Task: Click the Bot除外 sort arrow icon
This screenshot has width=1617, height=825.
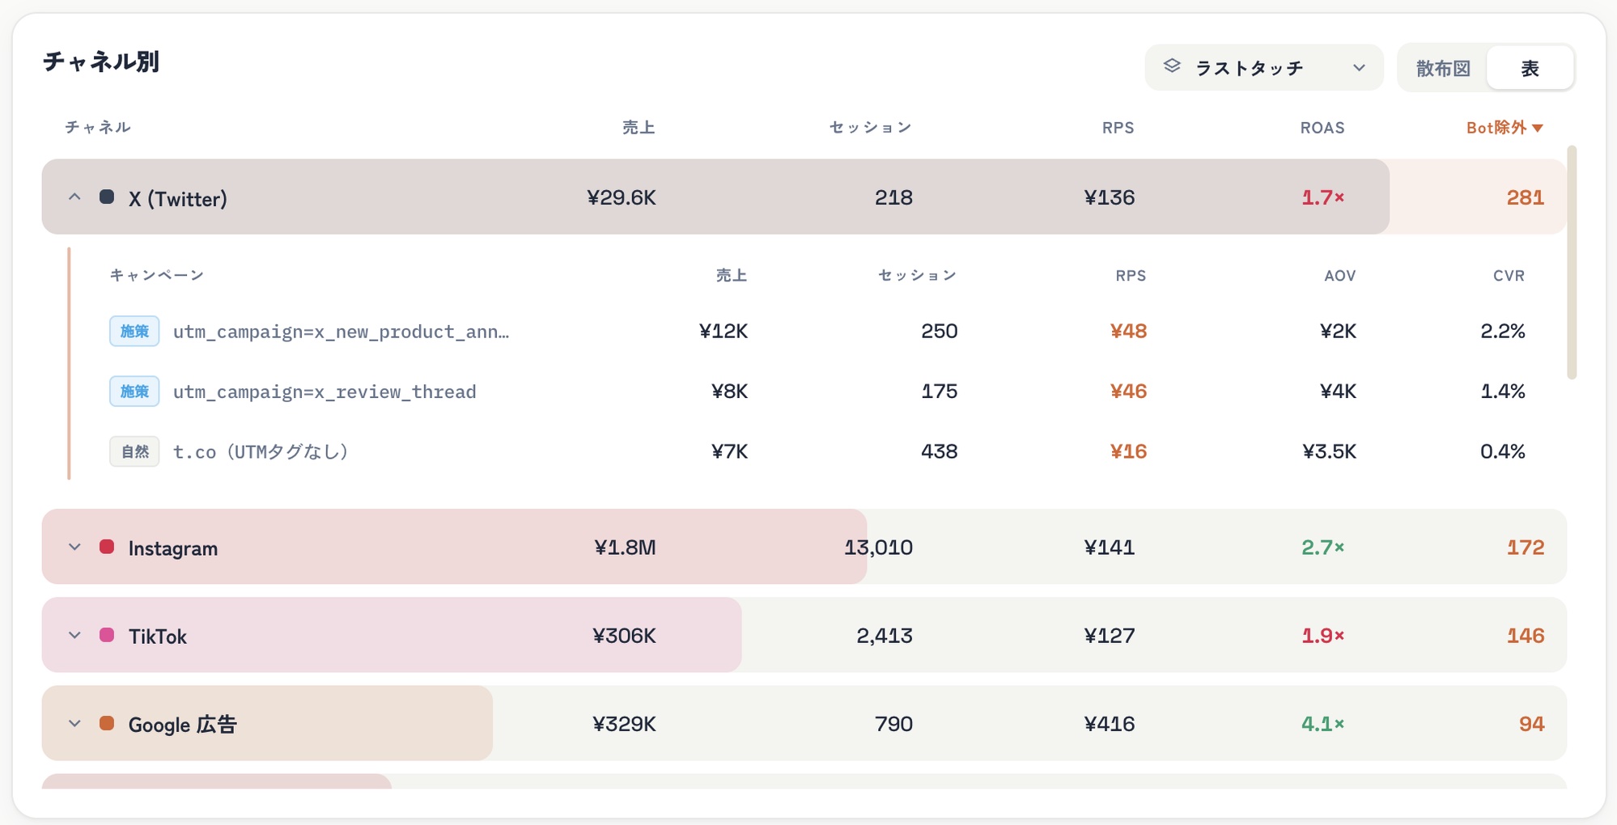Action: (1538, 129)
